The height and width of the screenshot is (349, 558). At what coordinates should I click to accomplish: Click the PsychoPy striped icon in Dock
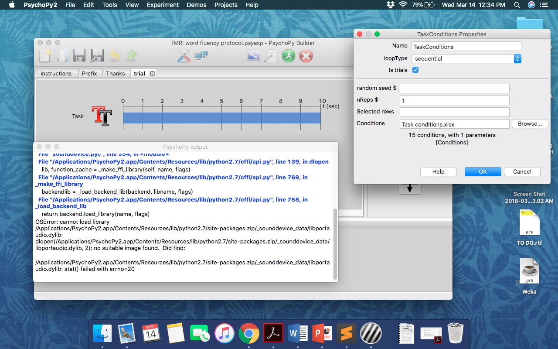click(371, 334)
